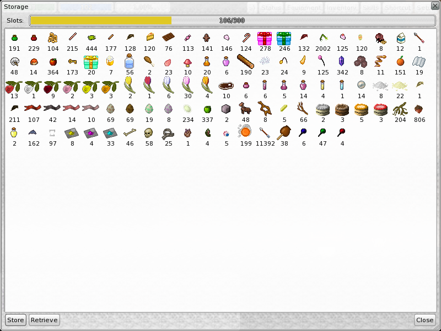Select the gingerbread man item (141)
Viewport: 441px width, 331px height.
pos(207,38)
